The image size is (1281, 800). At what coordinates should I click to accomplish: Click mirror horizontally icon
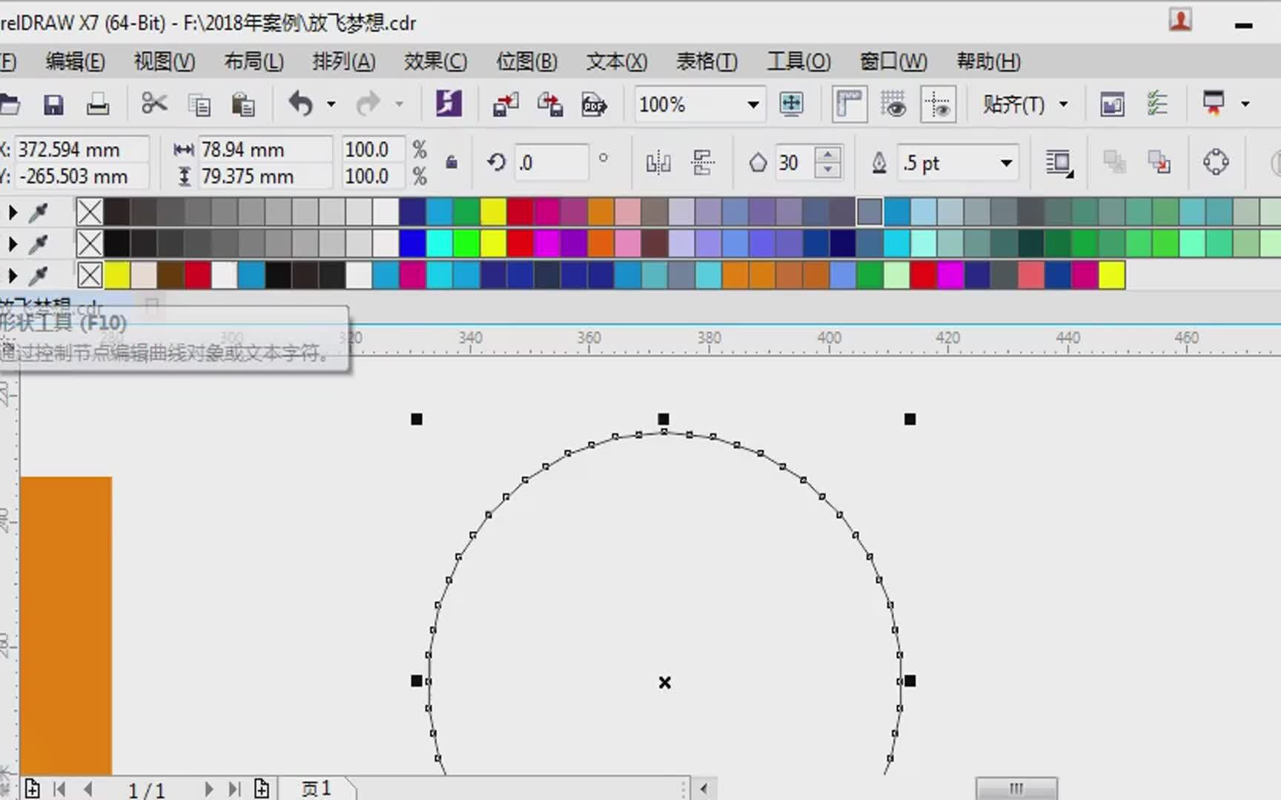click(x=658, y=162)
